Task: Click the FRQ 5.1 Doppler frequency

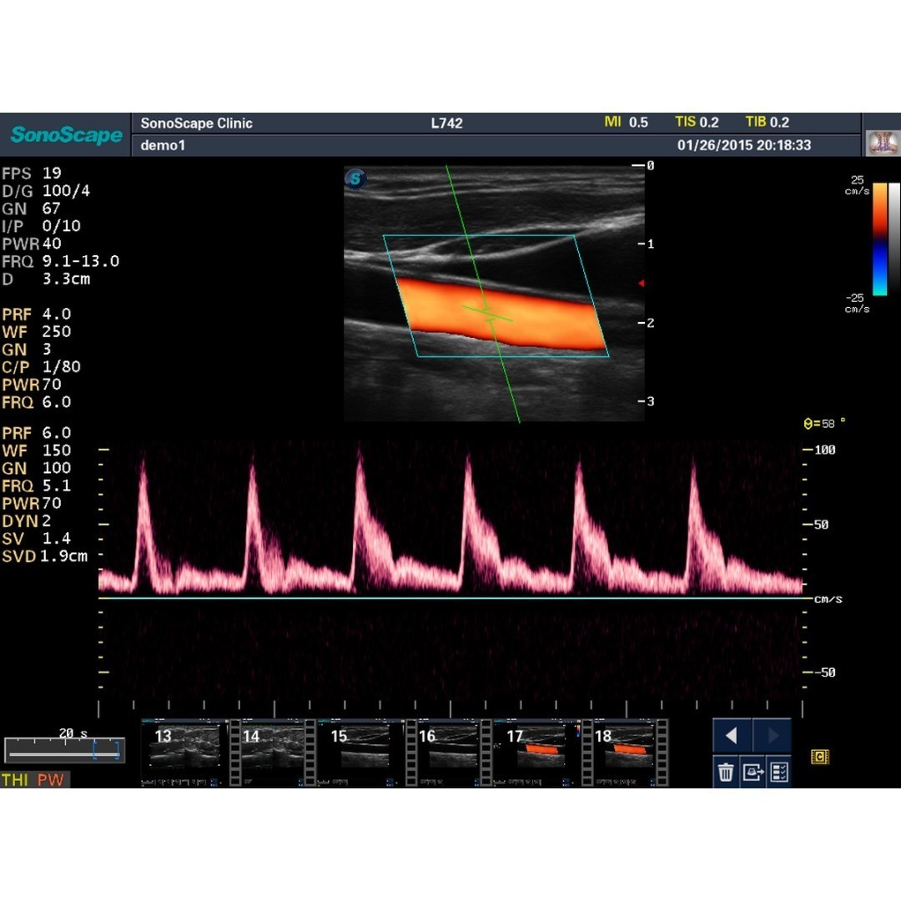Action: pos(36,486)
